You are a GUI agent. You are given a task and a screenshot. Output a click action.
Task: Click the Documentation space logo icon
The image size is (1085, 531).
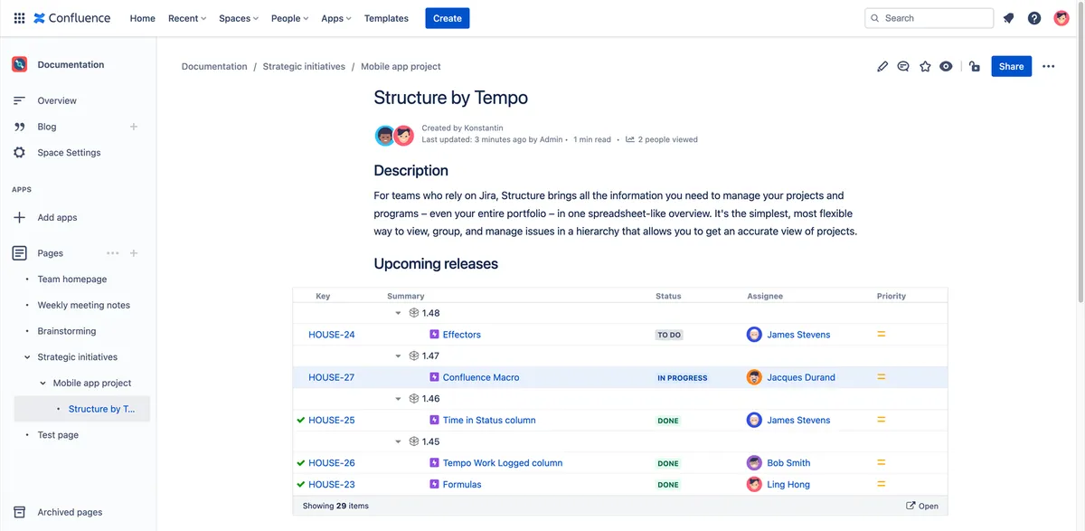click(19, 64)
